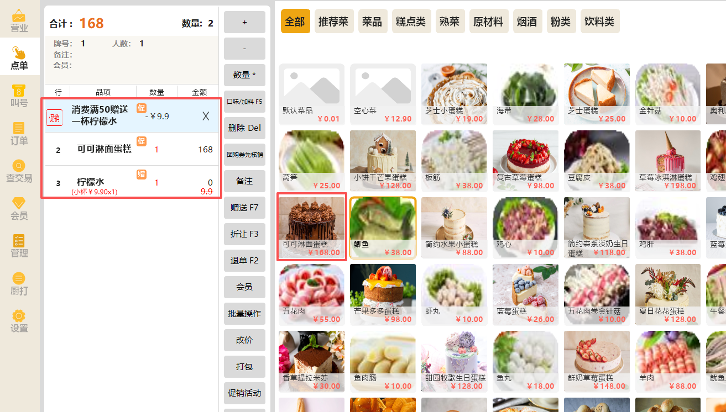Viewport: 726px width, 412px height.
Task: Open 查交易 search icon in sidebar
Action: 19,171
